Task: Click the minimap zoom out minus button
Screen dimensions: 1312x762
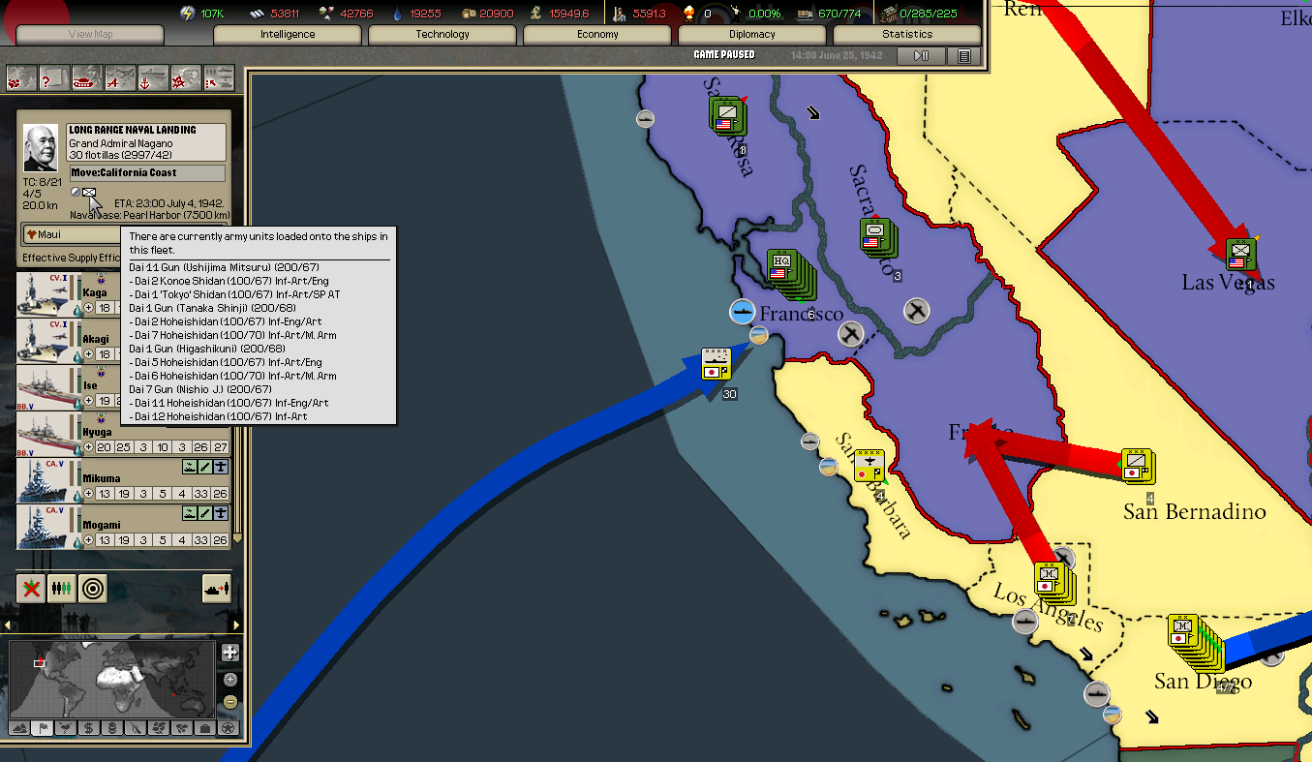Action: coord(229,701)
